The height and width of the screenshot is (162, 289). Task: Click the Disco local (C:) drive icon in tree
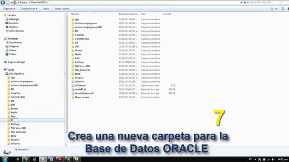(x=7, y=74)
